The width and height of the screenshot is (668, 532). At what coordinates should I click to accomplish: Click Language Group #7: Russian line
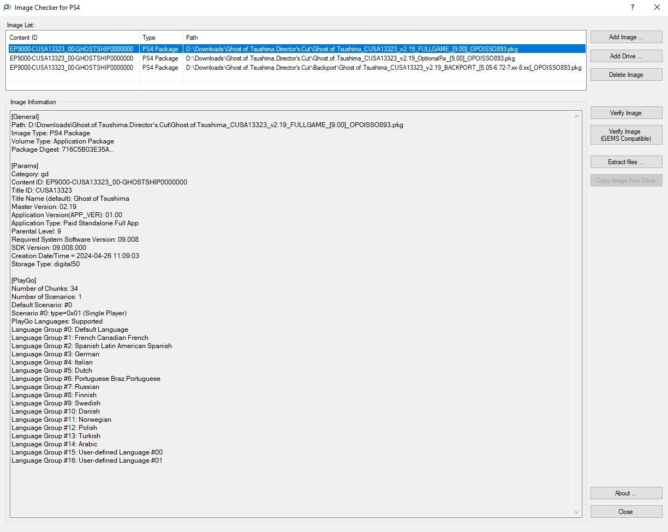point(55,387)
